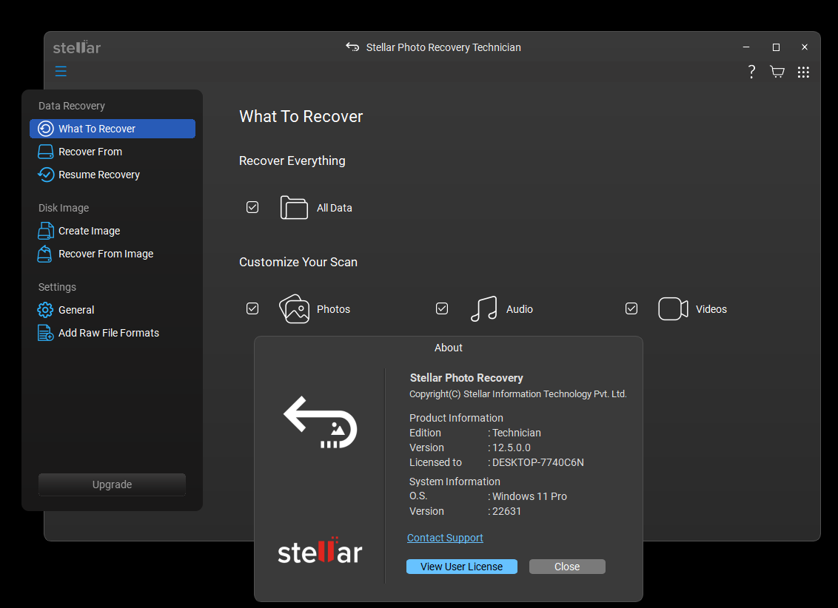
Task: Click the Customize Your Scan heading
Action: click(x=298, y=262)
